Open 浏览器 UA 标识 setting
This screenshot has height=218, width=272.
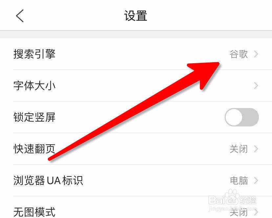pos(136,180)
